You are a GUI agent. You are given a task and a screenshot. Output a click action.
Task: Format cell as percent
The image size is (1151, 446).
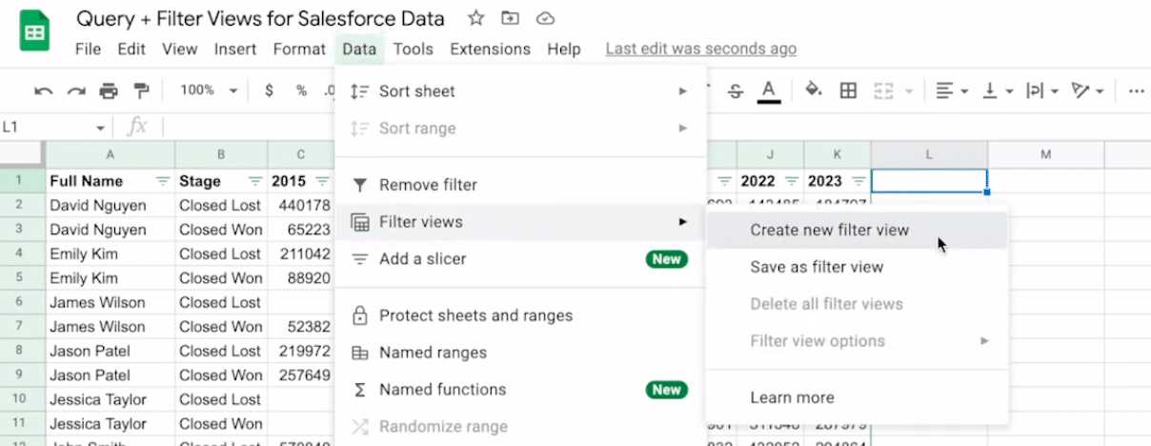pos(301,91)
